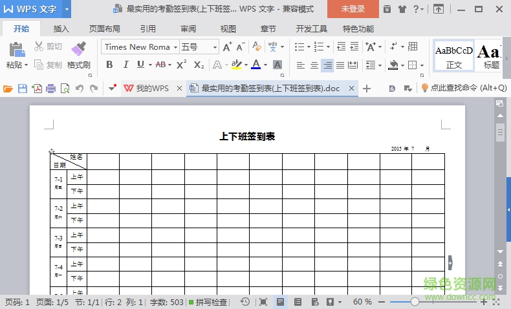
Task: Open the font color dropdown arrow
Action: 266,65
